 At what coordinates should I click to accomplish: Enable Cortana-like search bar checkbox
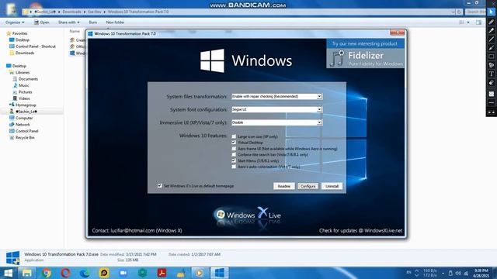tap(234, 154)
